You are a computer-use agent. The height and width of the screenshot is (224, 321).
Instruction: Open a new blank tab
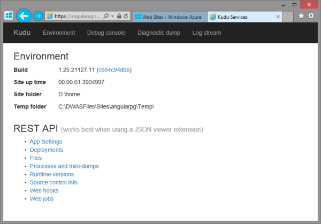click(x=288, y=17)
